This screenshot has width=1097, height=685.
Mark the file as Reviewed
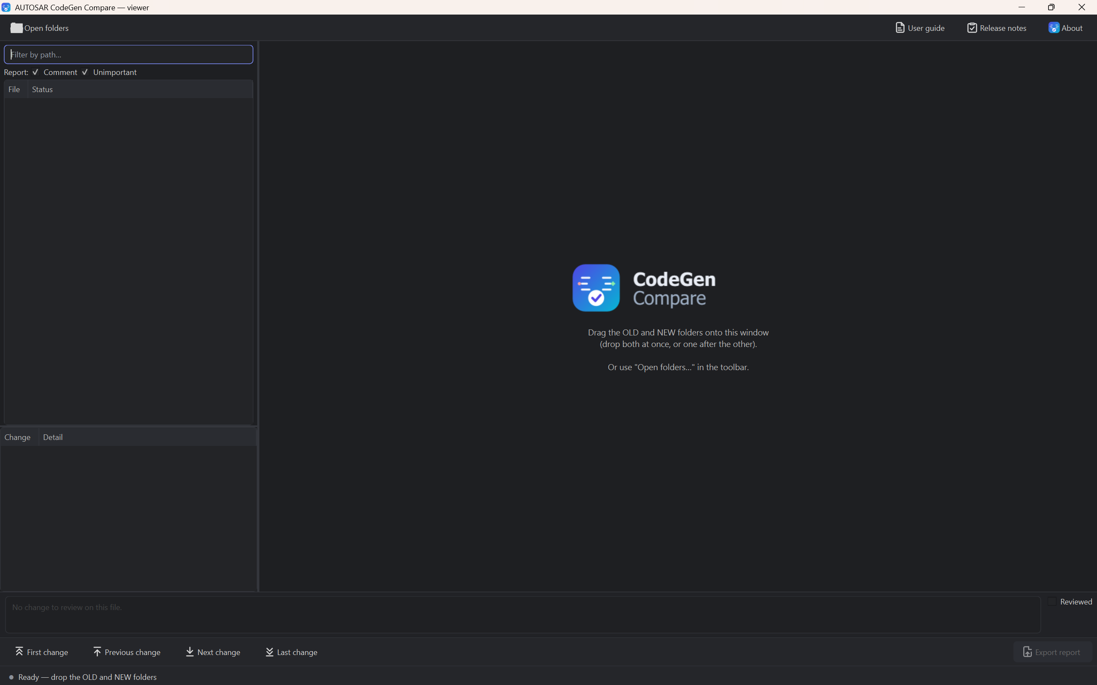tap(1070, 601)
